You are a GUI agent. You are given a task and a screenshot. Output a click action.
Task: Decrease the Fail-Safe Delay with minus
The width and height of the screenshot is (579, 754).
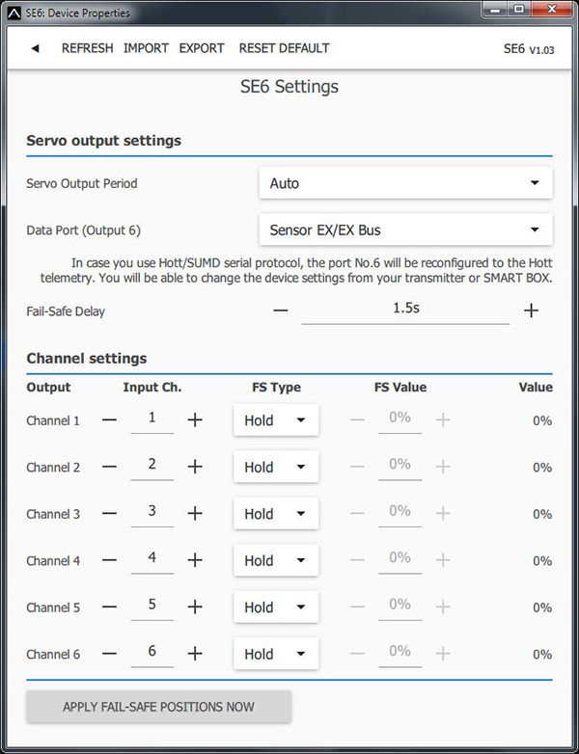pos(280,310)
